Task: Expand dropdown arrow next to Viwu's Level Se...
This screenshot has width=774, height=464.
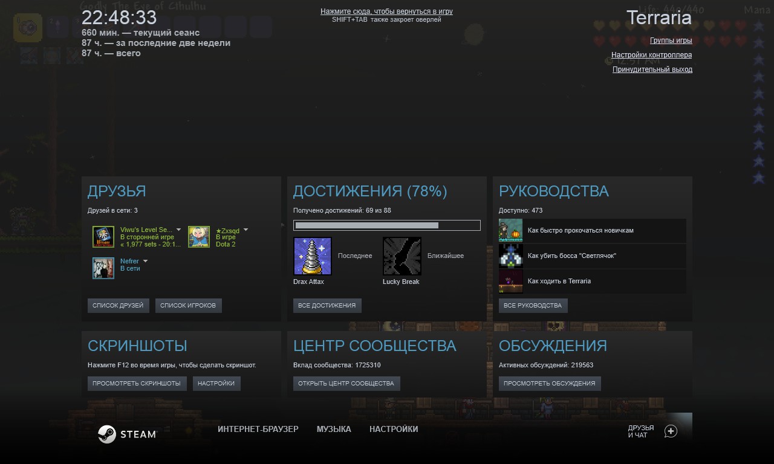Action: pos(178,230)
